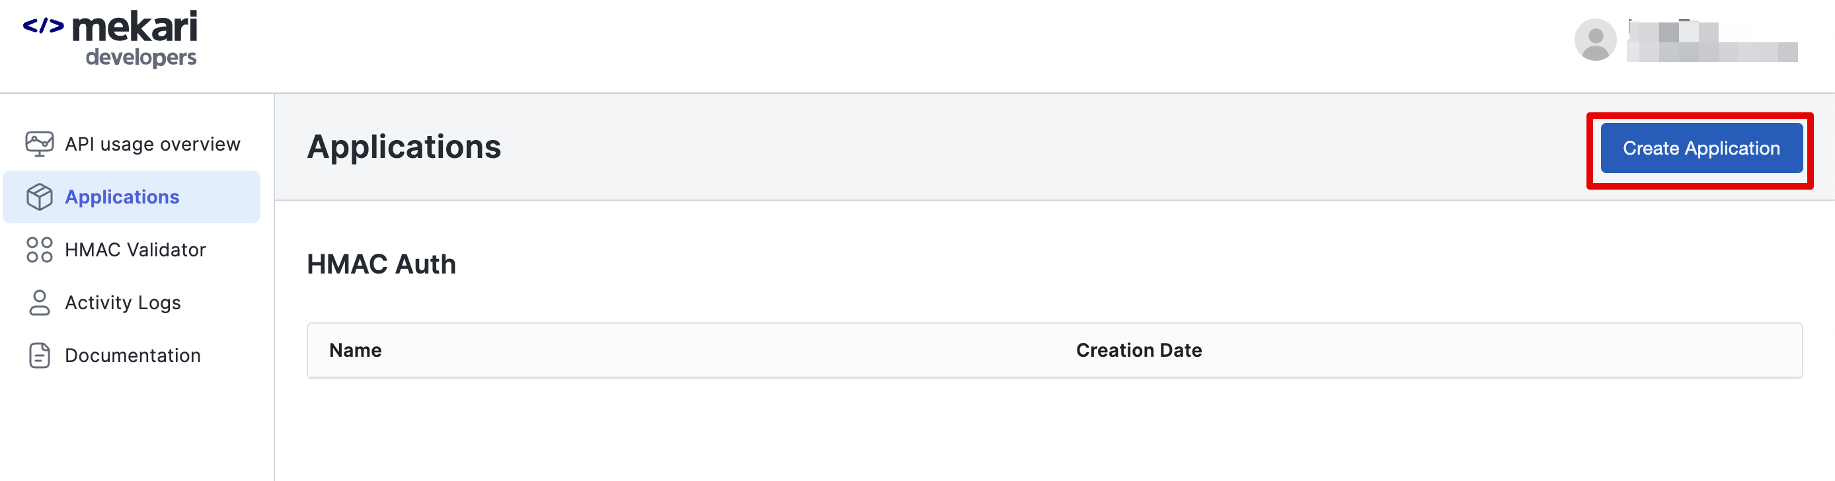
Task: Click the user avatar icon
Action: (x=1594, y=40)
